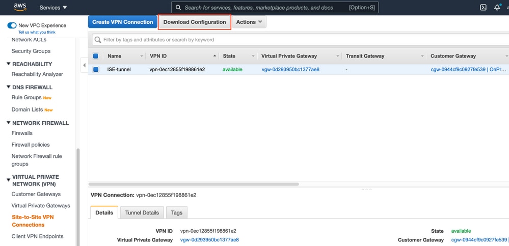
Task: Uncheck the ISE-tunnel row checkbox
Action: click(96, 69)
